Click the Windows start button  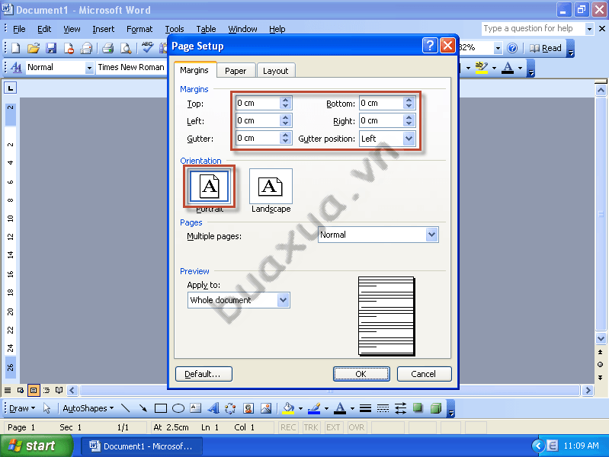pos(37,446)
